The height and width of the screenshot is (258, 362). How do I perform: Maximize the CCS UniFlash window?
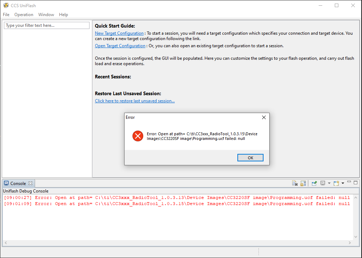click(x=337, y=5)
